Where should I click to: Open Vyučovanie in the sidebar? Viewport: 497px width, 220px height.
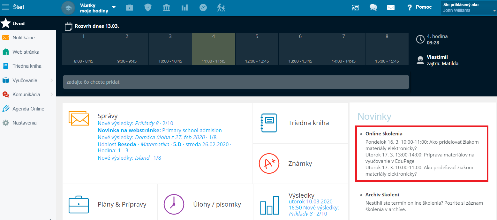[x=28, y=80]
